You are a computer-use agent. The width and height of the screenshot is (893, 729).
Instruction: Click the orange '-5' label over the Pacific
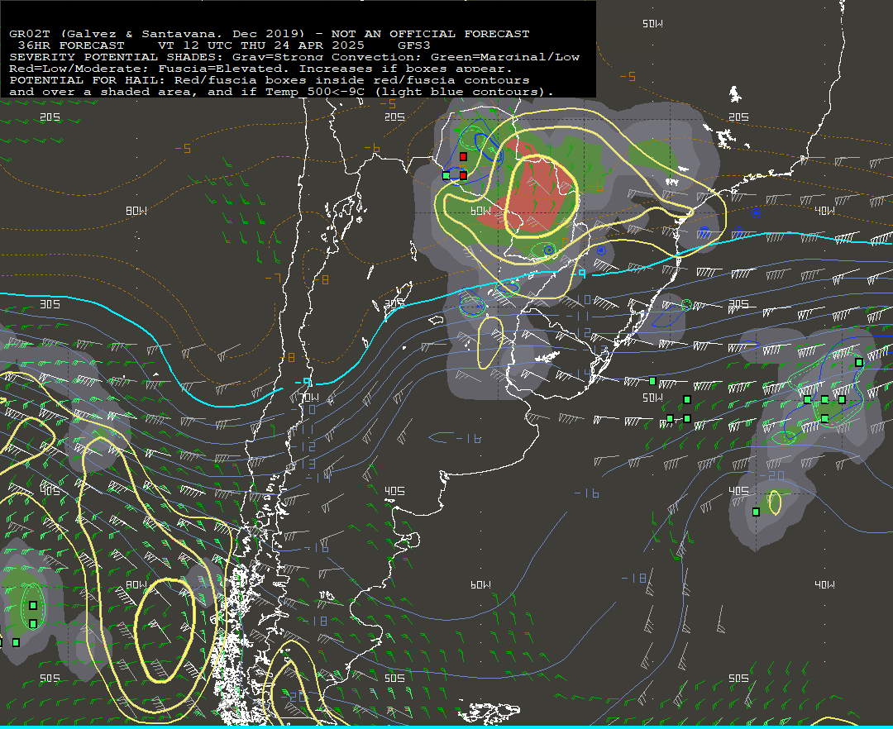[x=183, y=149]
